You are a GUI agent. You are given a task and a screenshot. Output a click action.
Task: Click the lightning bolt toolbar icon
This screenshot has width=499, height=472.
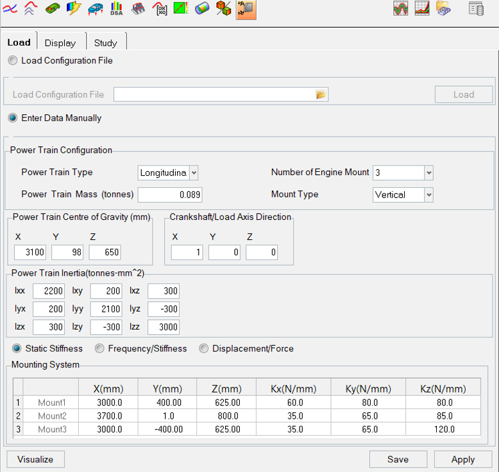point(74,9)
